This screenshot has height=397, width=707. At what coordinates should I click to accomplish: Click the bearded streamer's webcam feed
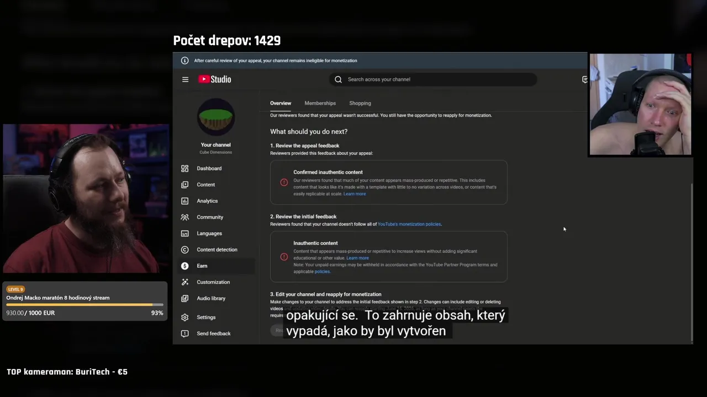pos(86,199)
